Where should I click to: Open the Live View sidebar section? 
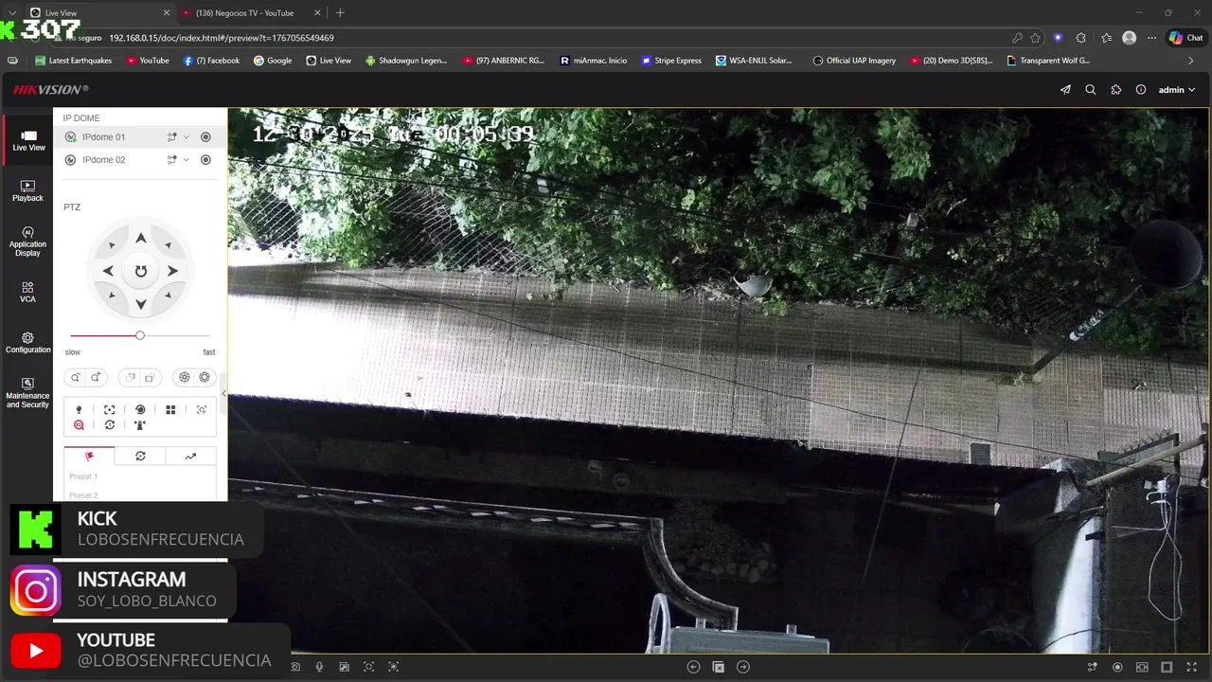pyautogui.click(x=28, y=141)
